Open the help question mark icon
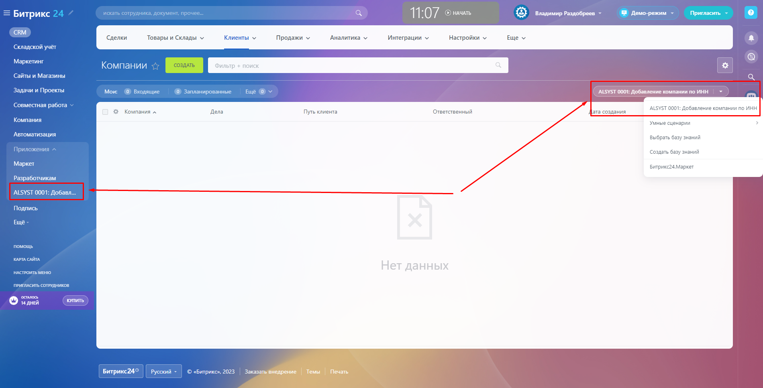763x388 pixels. click(751, 13)
